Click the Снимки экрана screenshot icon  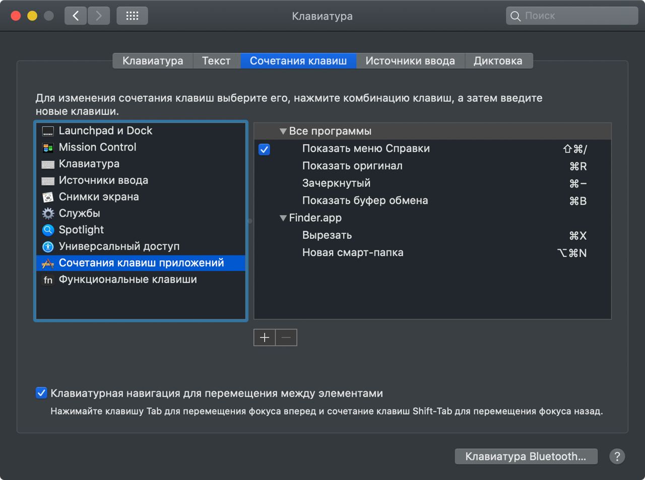pos(48,197)
